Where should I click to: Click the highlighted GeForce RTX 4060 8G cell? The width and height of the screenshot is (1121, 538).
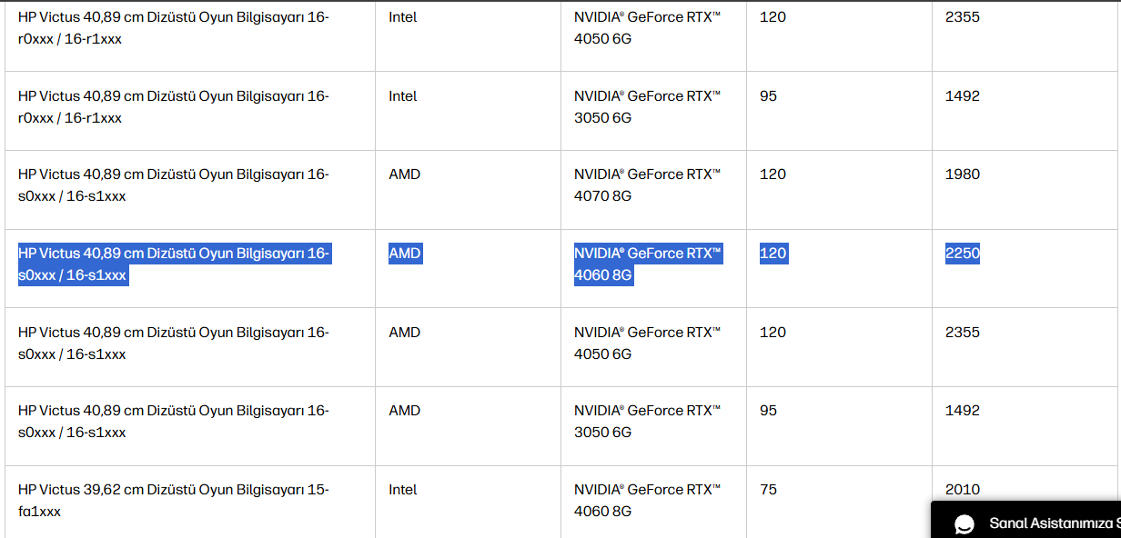647,264
